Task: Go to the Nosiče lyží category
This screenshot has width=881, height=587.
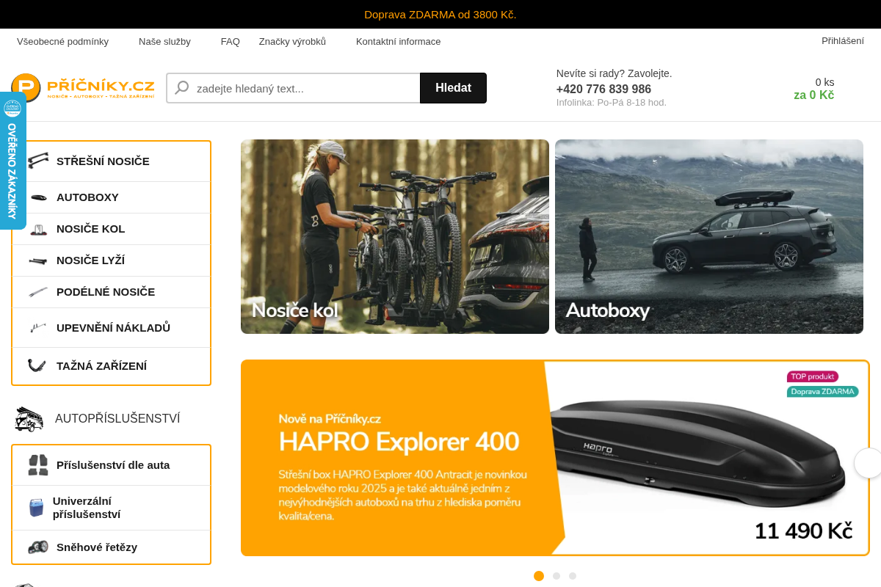Action: (112, 260)
